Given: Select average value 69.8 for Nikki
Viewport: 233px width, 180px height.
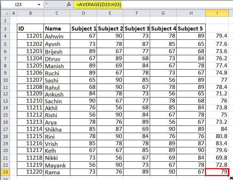Looking at the screenshot, I should point(217,158).
